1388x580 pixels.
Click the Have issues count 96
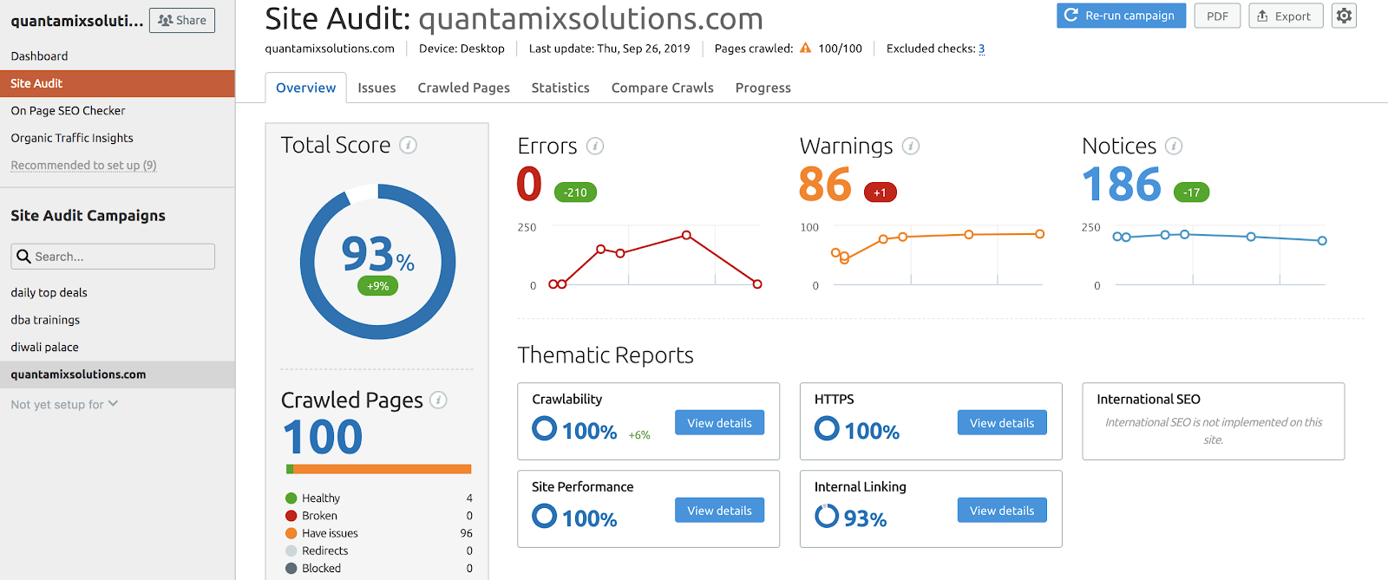467,533
